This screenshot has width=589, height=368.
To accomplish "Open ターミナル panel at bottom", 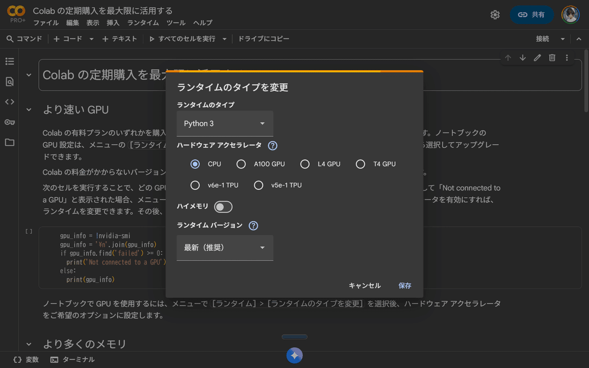I will (x=73, y=360).
